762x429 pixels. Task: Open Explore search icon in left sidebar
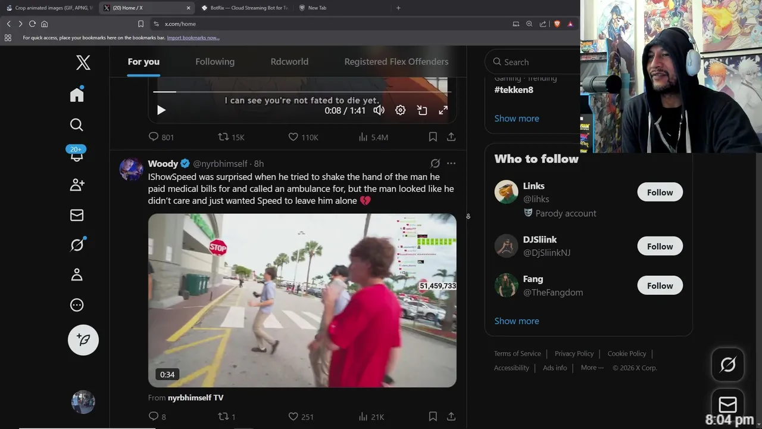pyautogui.click(x=77, y=125)
